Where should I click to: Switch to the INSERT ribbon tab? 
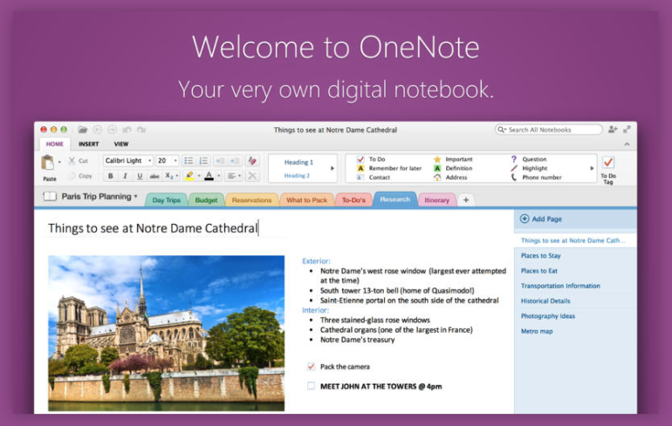[x=88, y=144]
